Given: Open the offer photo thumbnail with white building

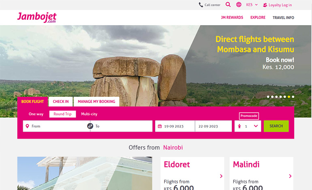Looking at the screenshot, I should (85, 173).
